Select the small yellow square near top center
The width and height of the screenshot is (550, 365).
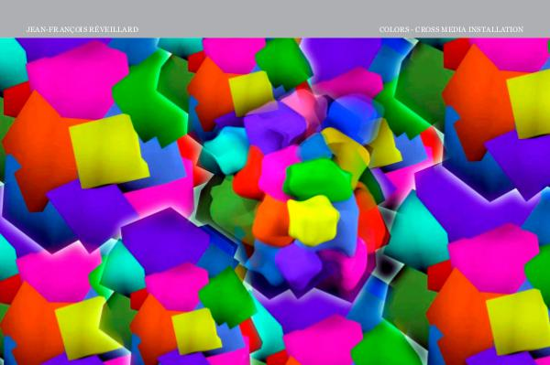click(x=250, y=93)
